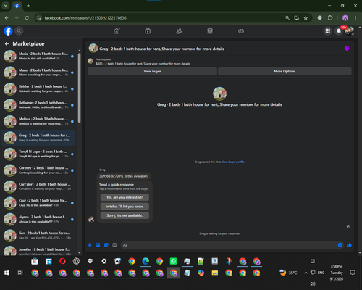Open the Friends/Groups icon in top nav
The width and height of the screenshot is (362, 290).
click(179, 31)
